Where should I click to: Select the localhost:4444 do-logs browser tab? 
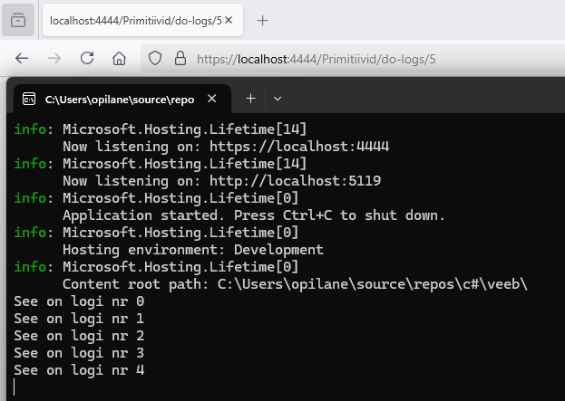tap(132, 20)
